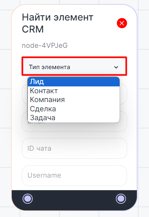Choose the Задача option

pos(74,118)
